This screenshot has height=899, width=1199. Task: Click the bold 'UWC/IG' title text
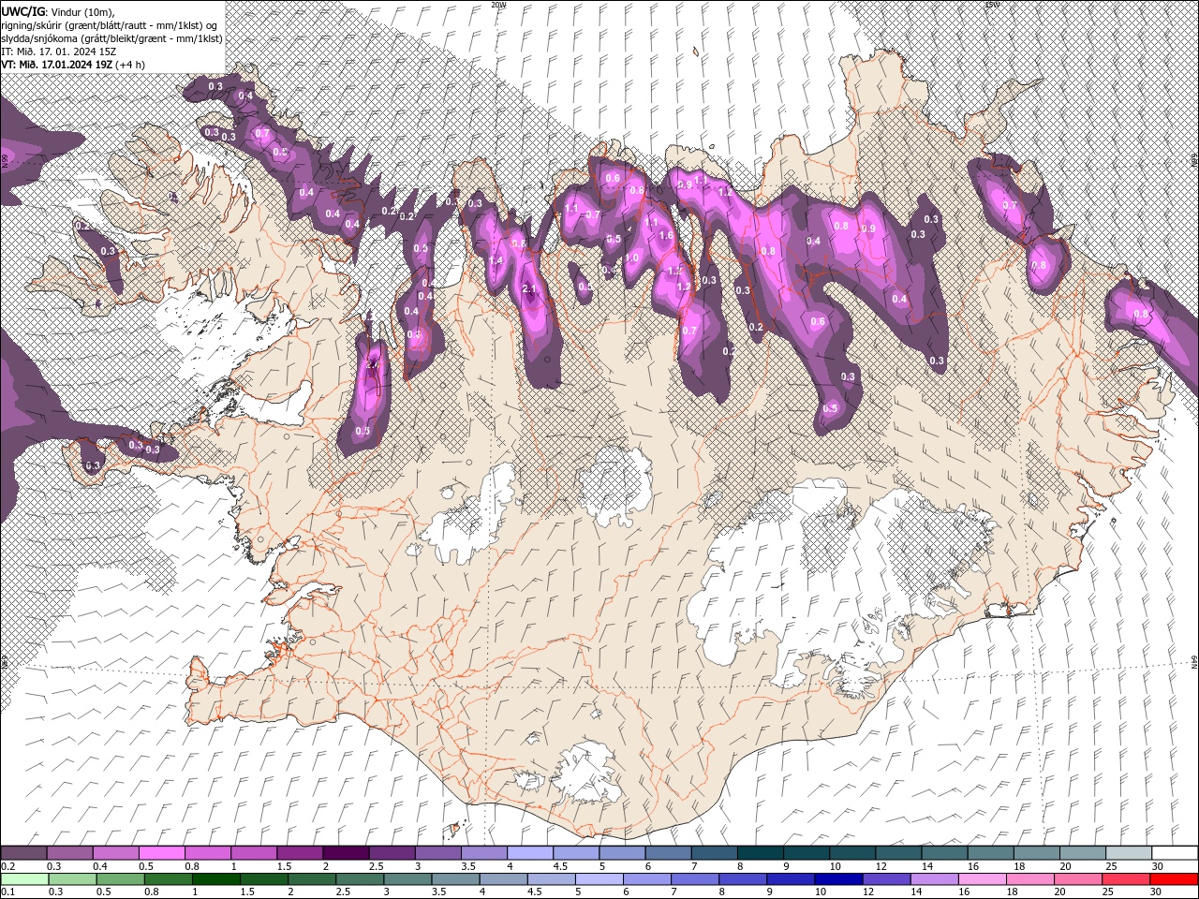tap(22, 10)
